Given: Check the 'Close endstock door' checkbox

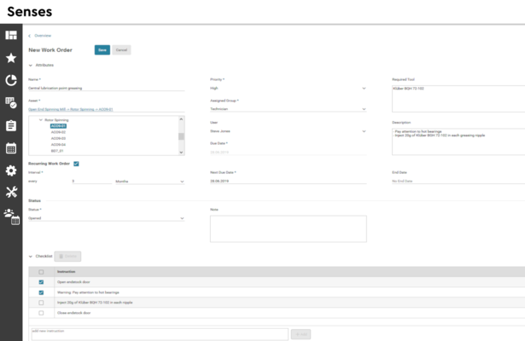Looking at the screenshot, I should pos(42,313).
